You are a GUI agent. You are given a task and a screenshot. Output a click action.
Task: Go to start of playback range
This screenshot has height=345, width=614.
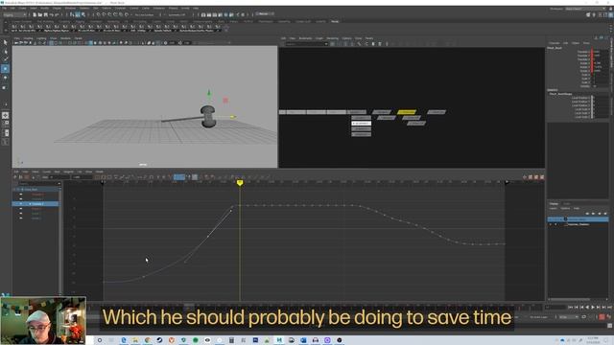tap(571, 308)
